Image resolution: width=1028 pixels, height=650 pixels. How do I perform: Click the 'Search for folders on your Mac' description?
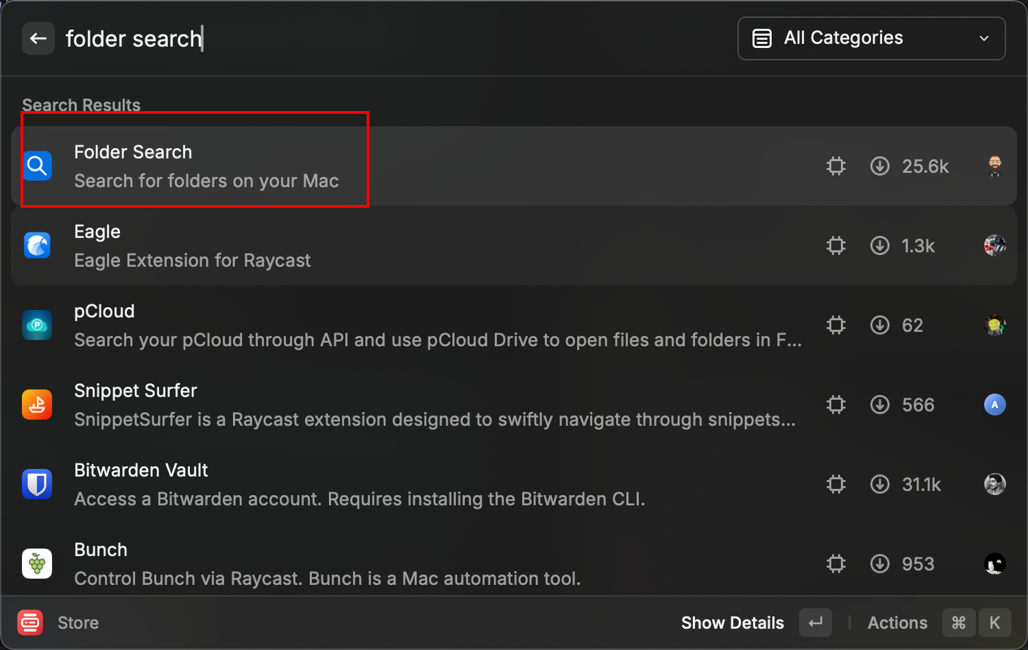click(x=206, y=181)
